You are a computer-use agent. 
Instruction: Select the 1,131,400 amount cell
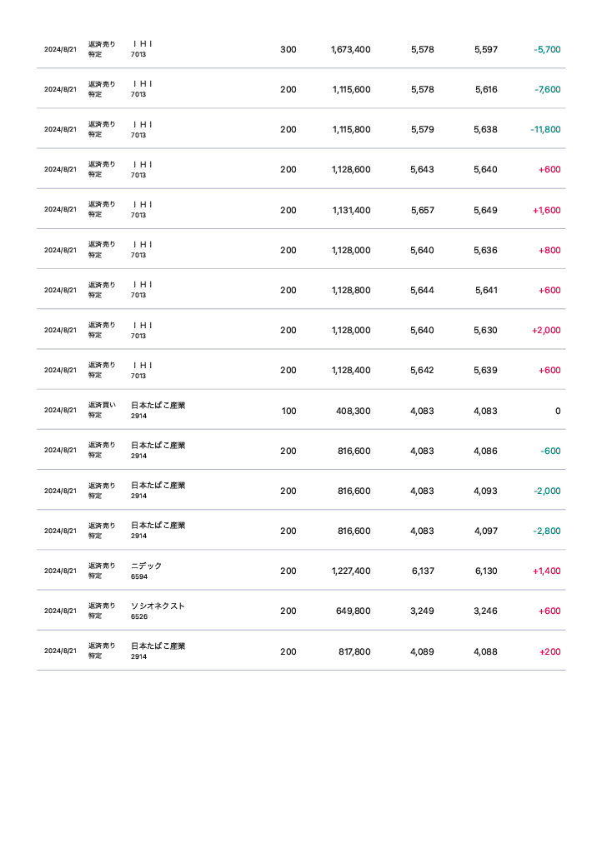350,210
